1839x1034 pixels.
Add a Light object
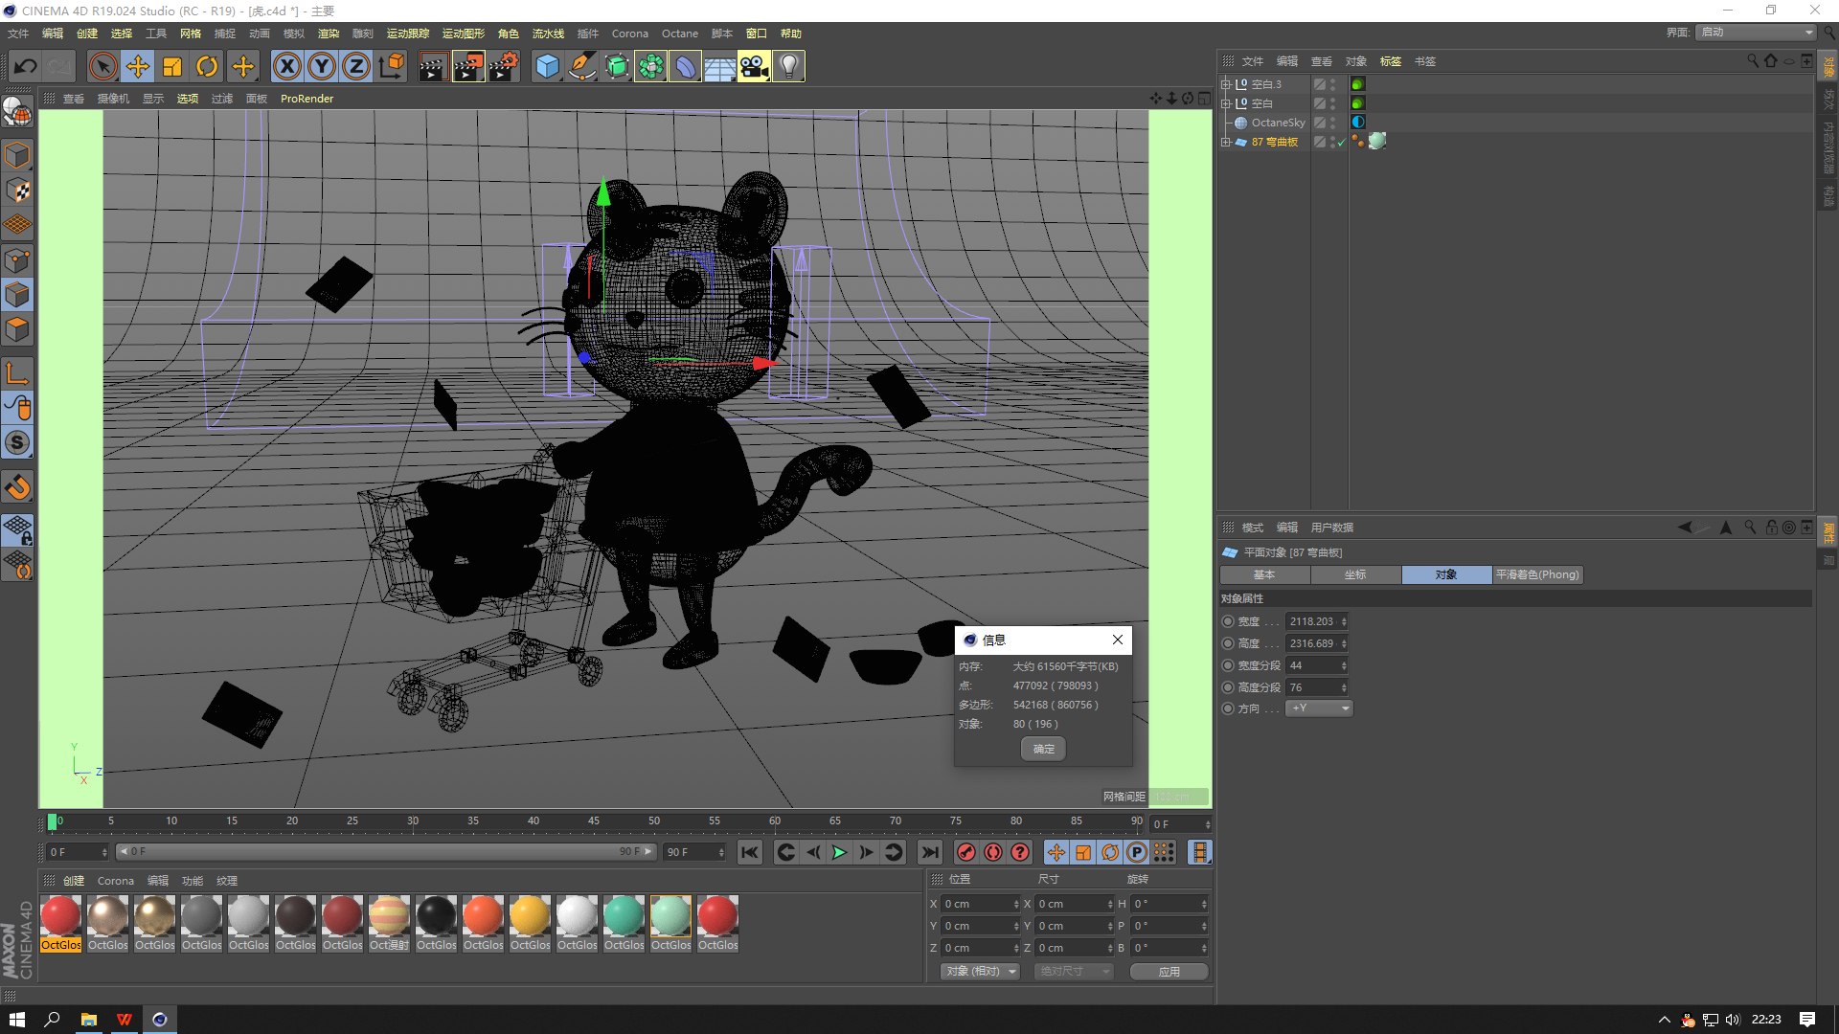[x=788, y=66]
